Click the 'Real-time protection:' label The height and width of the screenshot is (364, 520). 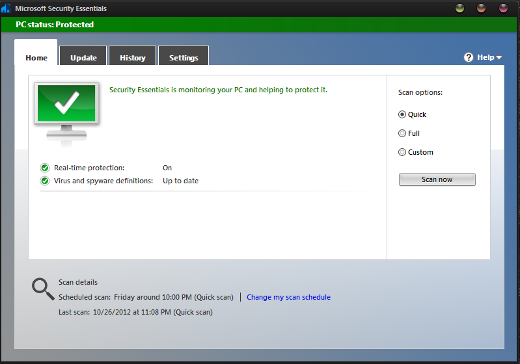pyautogui.click(x=89, y=168)
